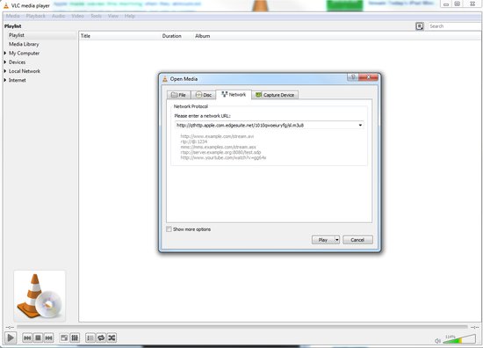
Task: Toggle shuffle random playback
Action: tap(112, 337)
